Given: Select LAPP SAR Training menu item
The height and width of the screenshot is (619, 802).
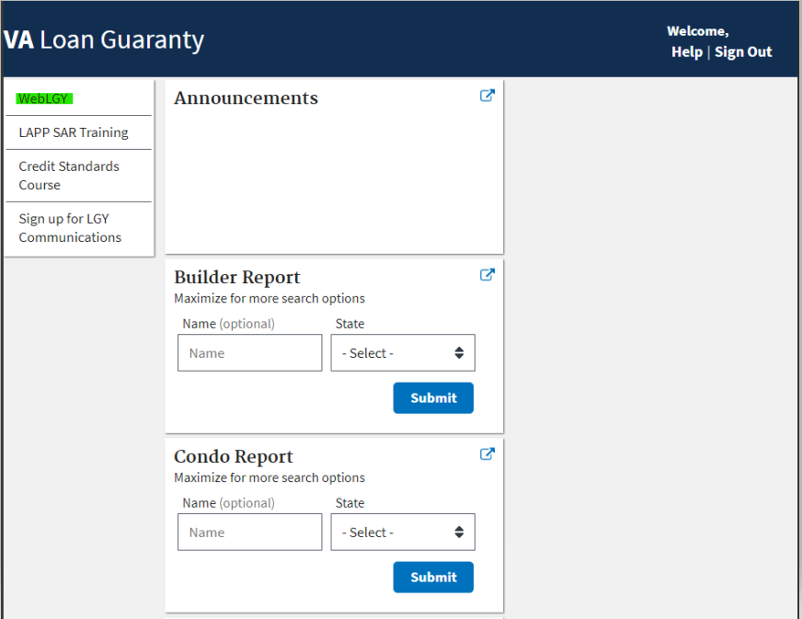Looking at the screenshot, I should (74, 132).
